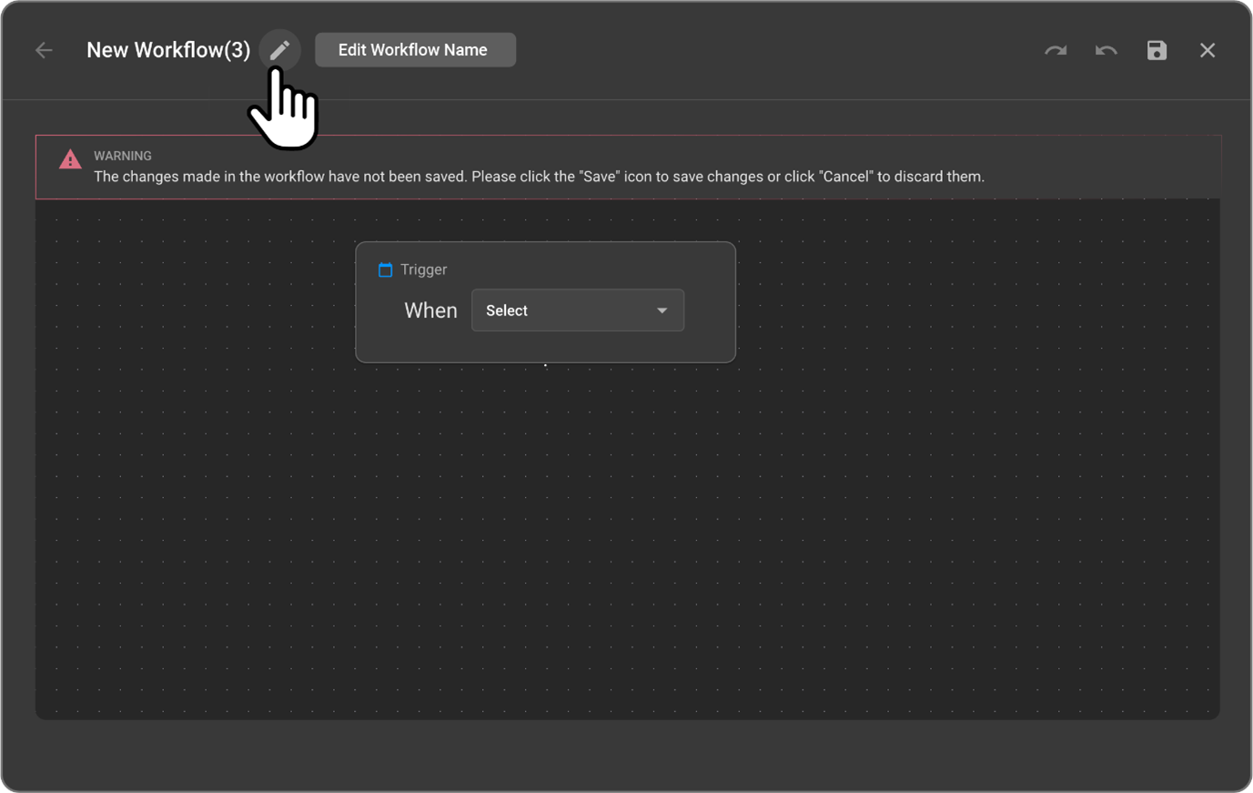
Task: Click an empty area of the dotted canvas
Action: (637, 546)
